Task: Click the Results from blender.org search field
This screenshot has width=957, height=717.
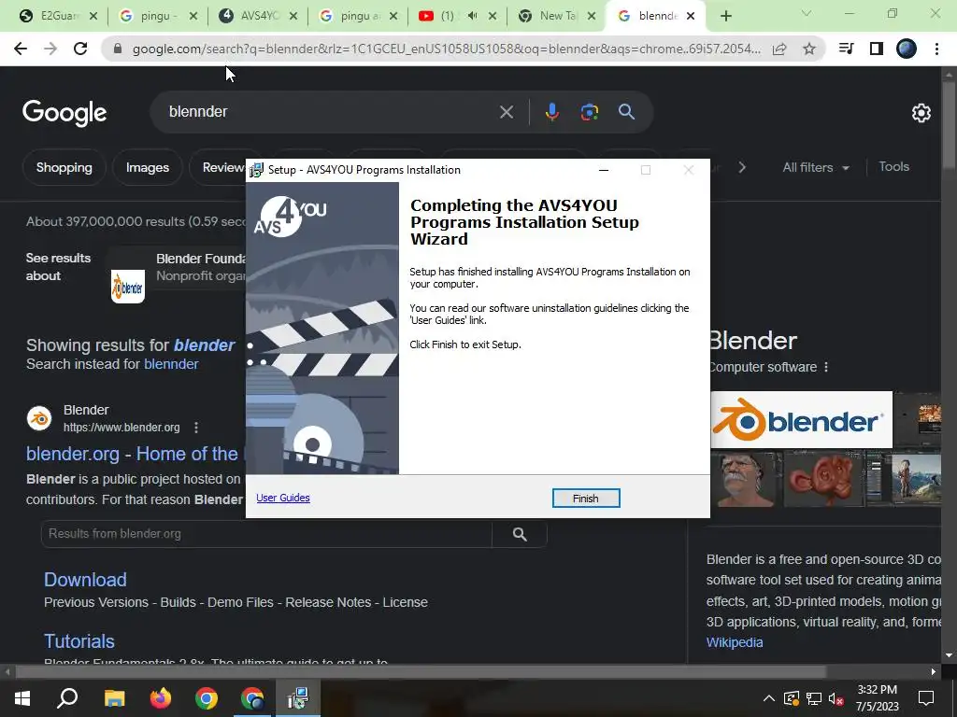Action: tap(266, 534)
